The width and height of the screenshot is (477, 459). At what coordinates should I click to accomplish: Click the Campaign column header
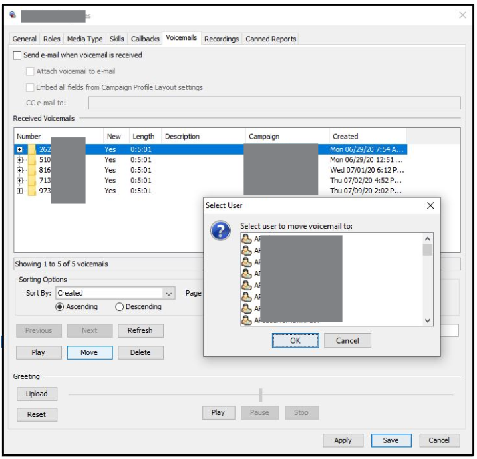(287, 137)
